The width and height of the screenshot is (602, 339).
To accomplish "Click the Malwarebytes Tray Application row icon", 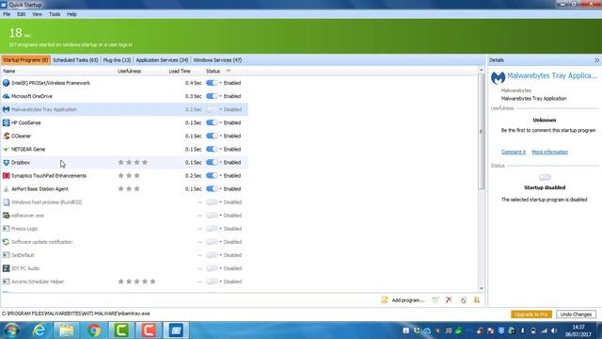I will click(x=6, y=109).
